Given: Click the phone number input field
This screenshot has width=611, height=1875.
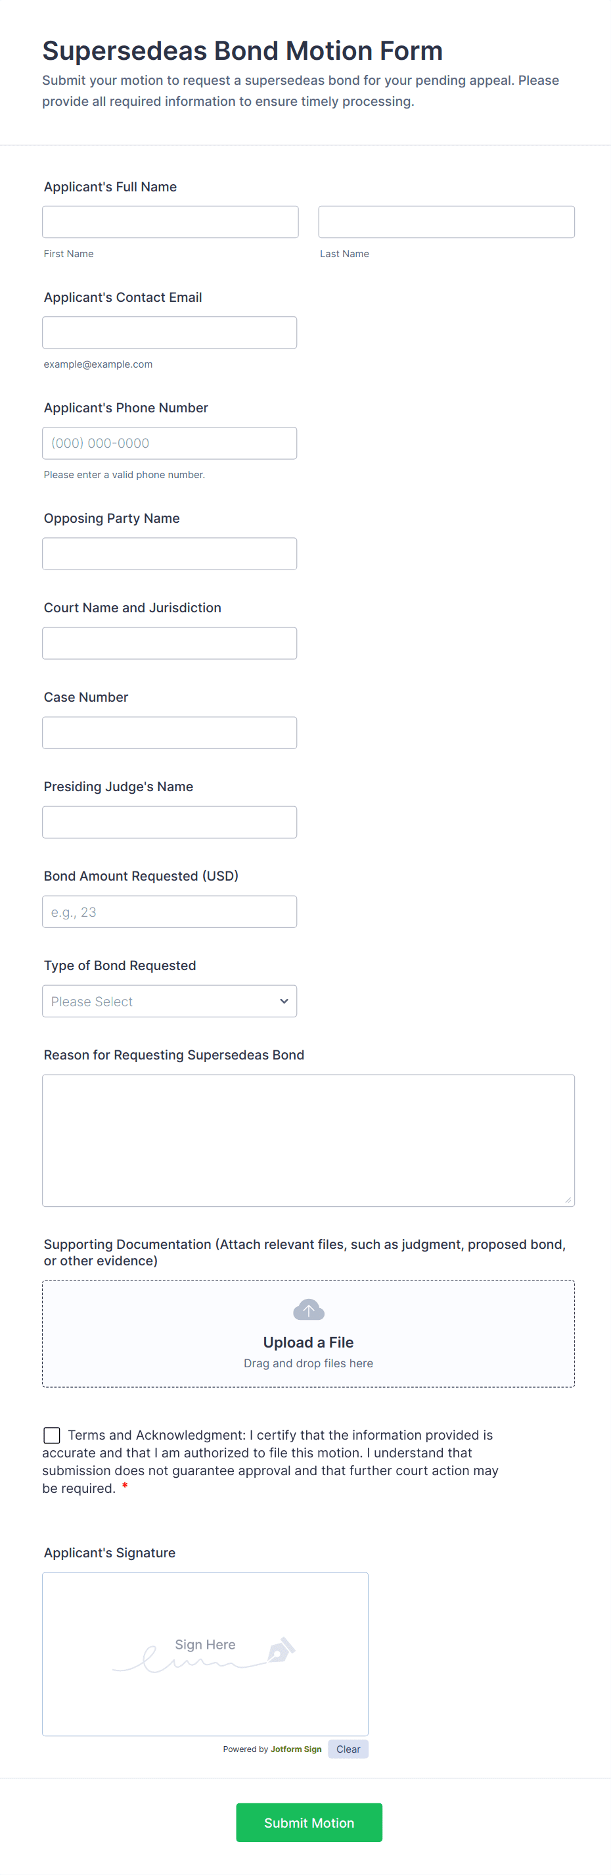Looking at the screenshot, I should pyautogui.click(x=170, y=443).
